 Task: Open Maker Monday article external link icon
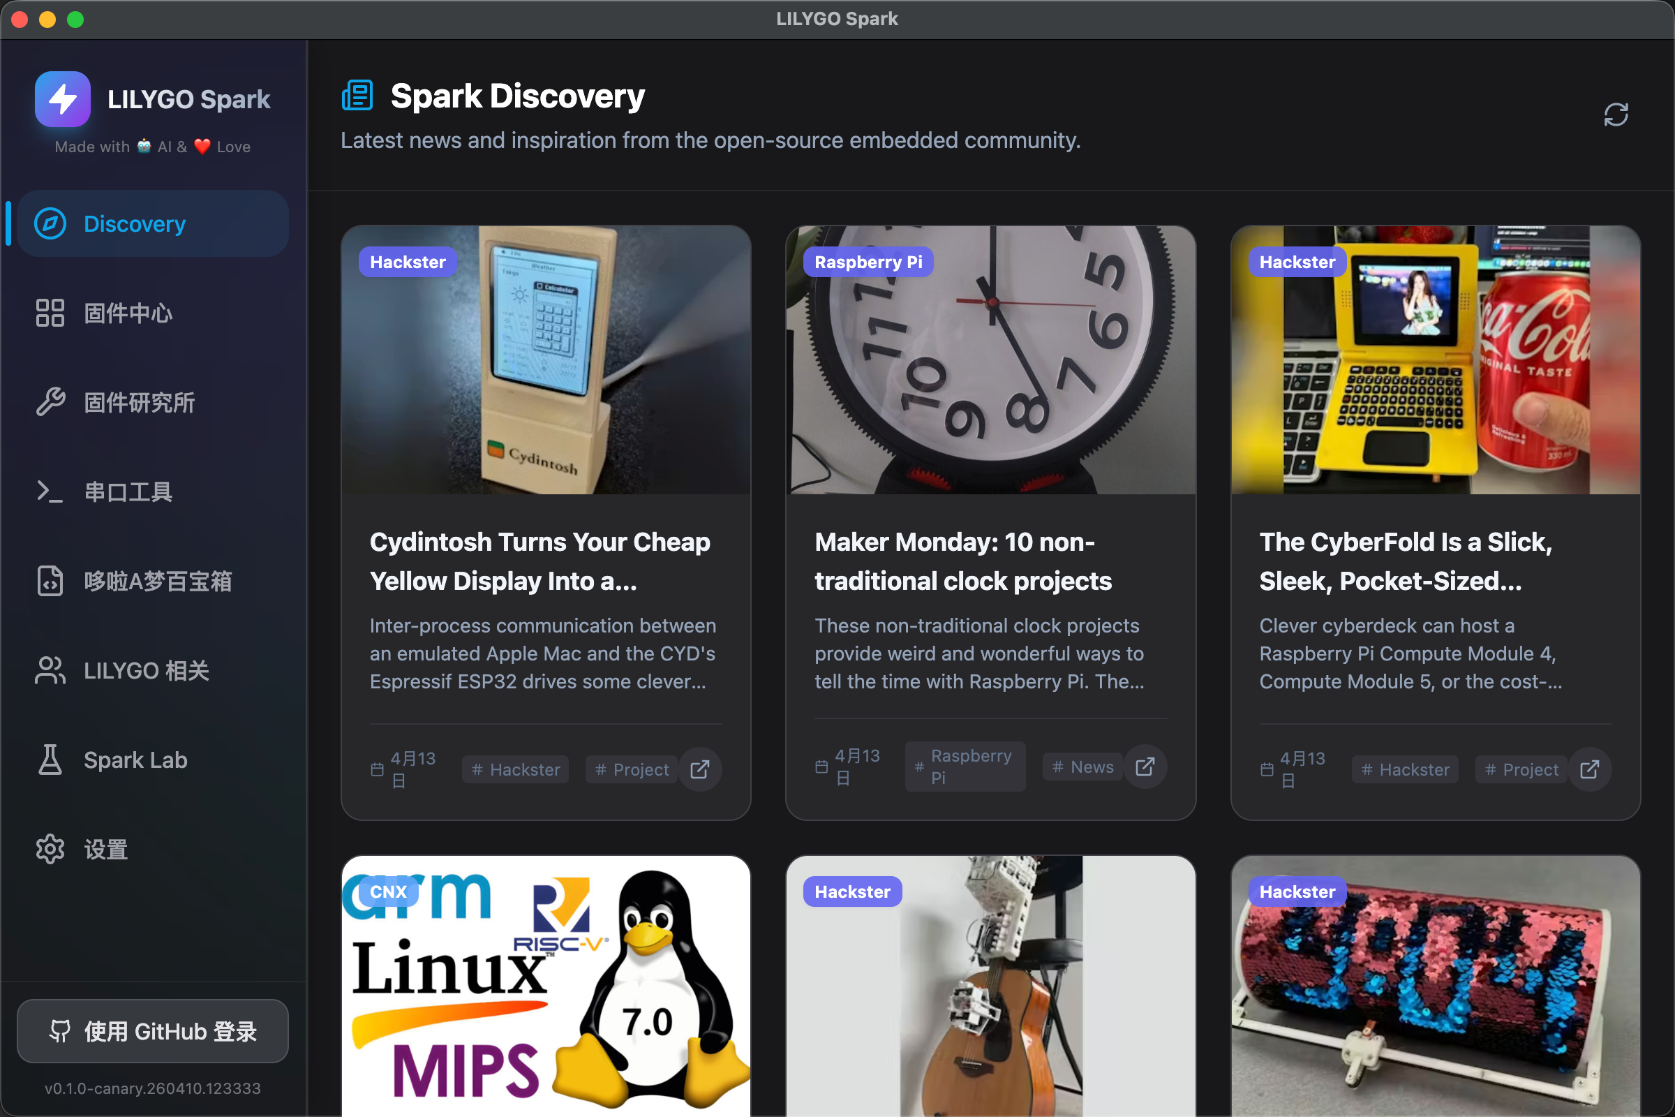click(1145, 767)
